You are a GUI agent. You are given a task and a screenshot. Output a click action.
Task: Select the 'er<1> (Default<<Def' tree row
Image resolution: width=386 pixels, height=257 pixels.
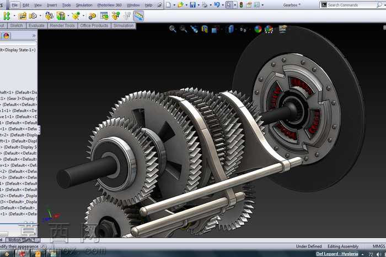tap(19, 165)
